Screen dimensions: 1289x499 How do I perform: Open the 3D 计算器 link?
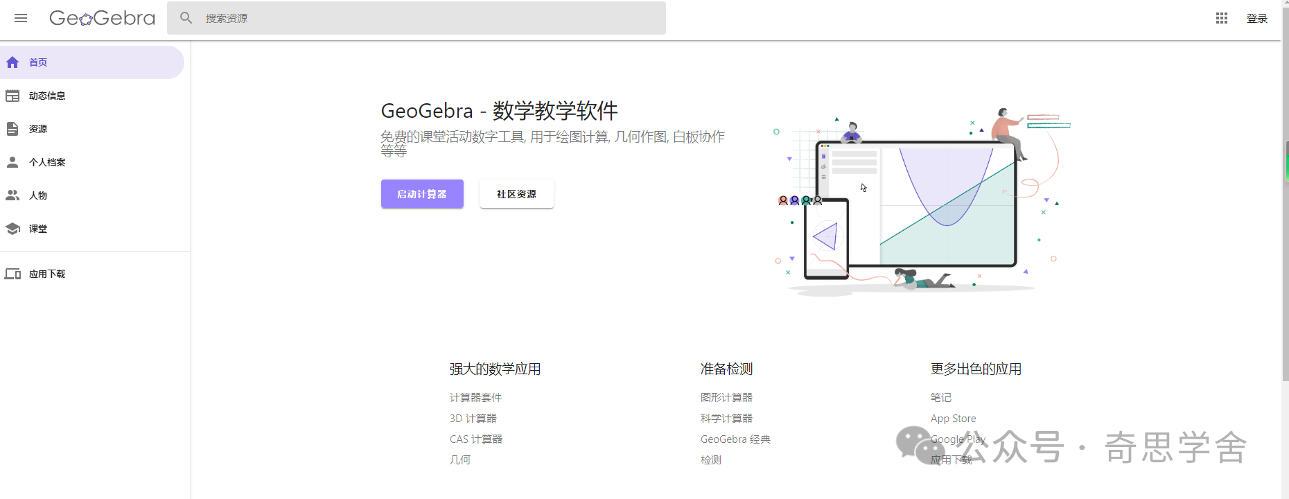[x=473, y=419]
